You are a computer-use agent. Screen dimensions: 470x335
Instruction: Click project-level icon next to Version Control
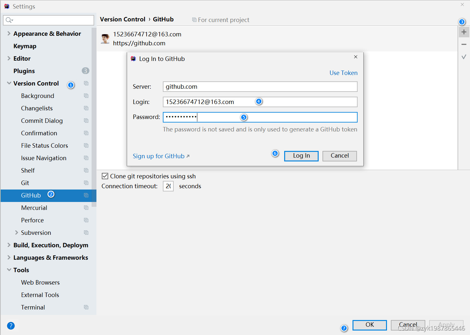point(86,83)
